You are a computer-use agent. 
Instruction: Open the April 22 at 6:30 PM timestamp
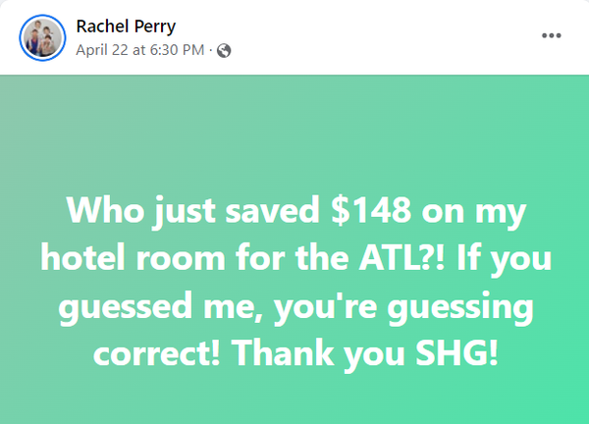(140, 50)
